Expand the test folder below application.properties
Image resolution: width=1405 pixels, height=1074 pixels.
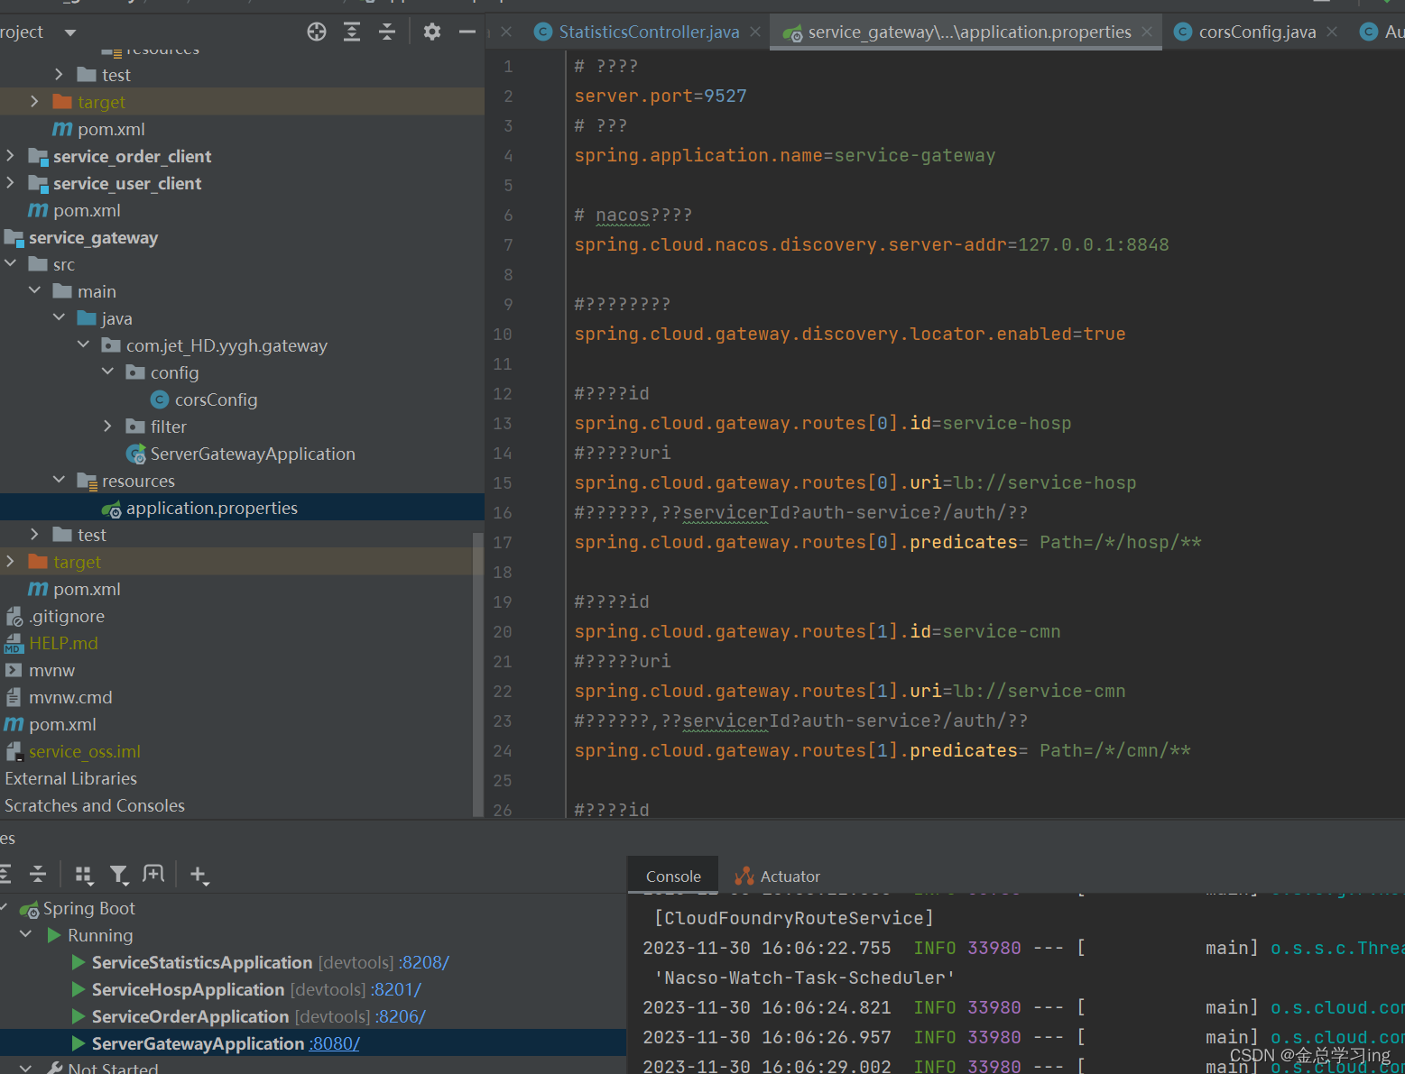tap(34, 535)
